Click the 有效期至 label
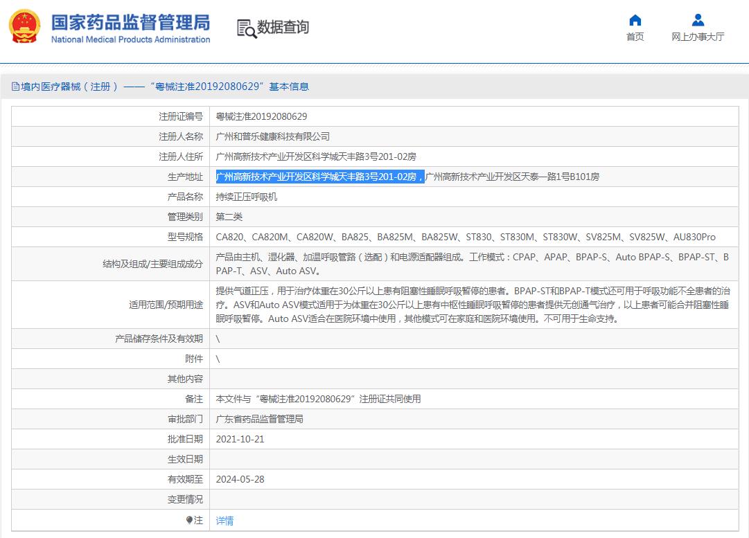The image size is (749, 538). pyautogui.click(x=185, y=479)
